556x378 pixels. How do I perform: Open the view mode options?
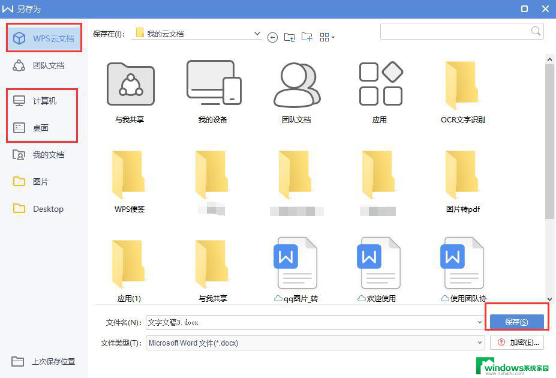pyautogui.click(x=327, y=37)
